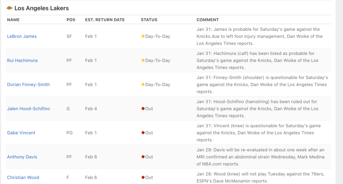Click Gabe Vincent's red Out status dot
Image resolution: width=343 pixels, height=184 pixels.
pyautogui.click(x=143, y=133)
